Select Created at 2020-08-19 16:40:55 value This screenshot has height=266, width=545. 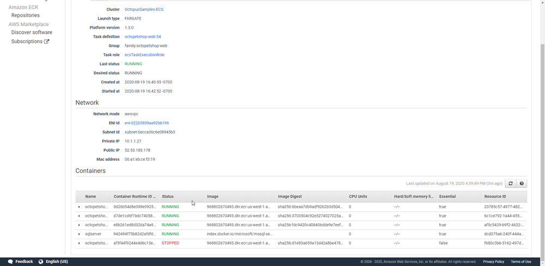click(148, 82)
